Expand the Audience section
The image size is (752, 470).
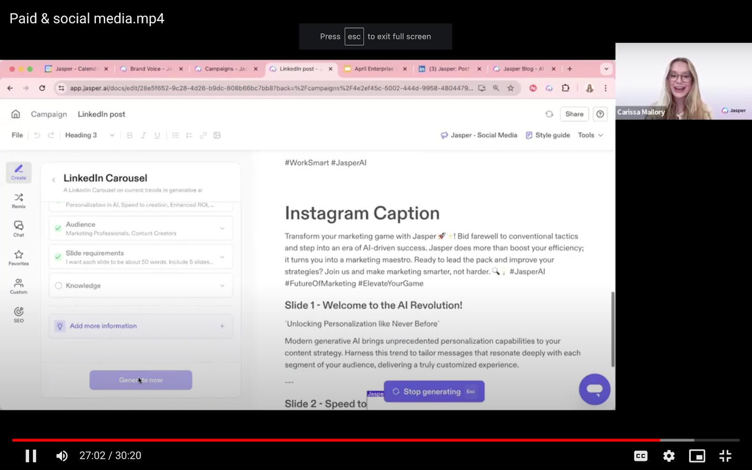coord(141,228)
